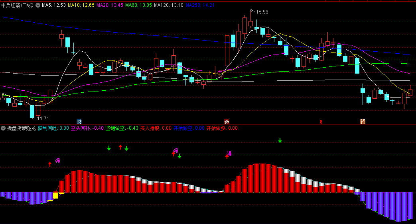Click the MA5: 12.53 legend value

pos(54,5)
